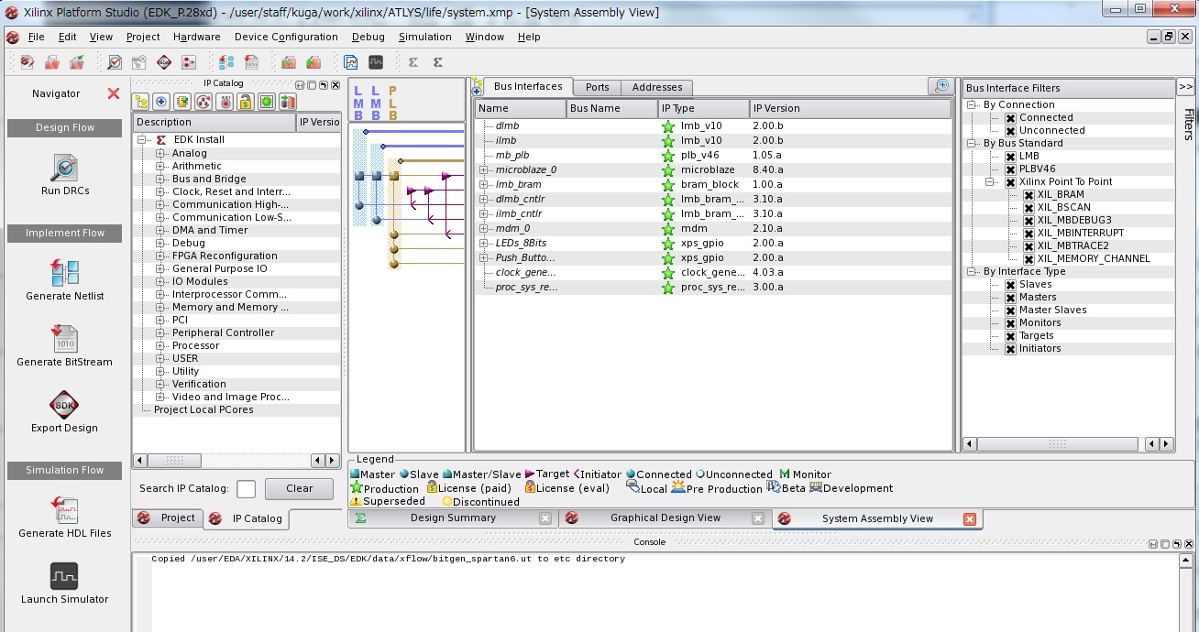Click the dark simulator waveform toolbar icon
This screenshot has width=1199, height=632.
pyautogui.click(x=376, y=62)
